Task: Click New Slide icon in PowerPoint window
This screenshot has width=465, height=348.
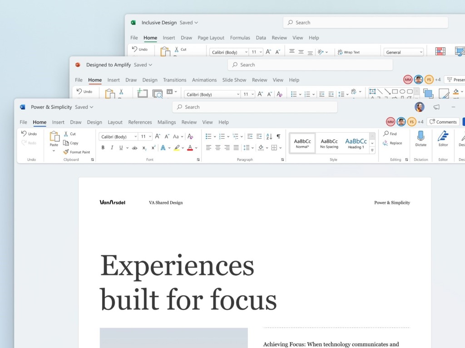Action: (x=142, y=92)
